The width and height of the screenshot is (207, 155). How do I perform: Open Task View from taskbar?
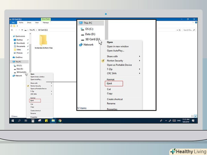click(x=26, y=121)
